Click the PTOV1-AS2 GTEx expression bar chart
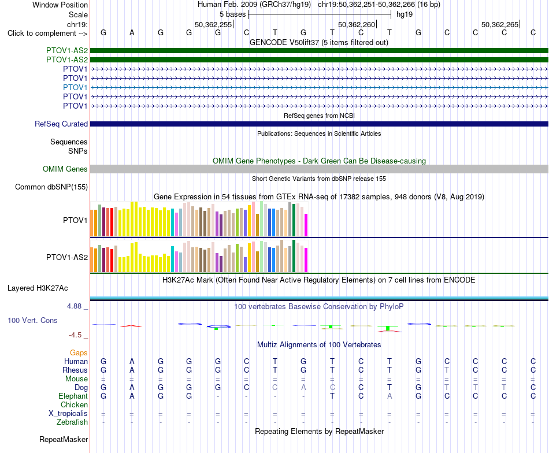 coord(199,256)
